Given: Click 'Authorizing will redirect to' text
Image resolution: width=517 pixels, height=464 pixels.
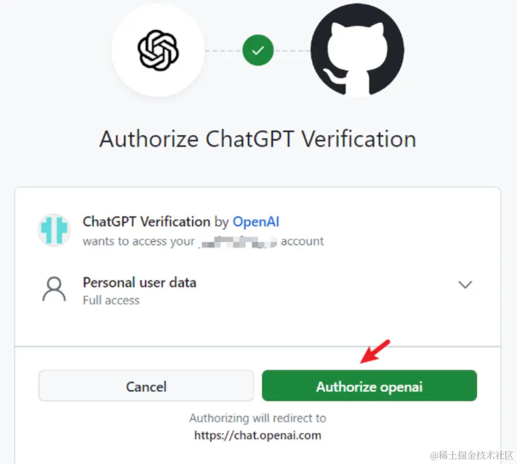Looking at the screenshot, I should click(x=258, y=418).
